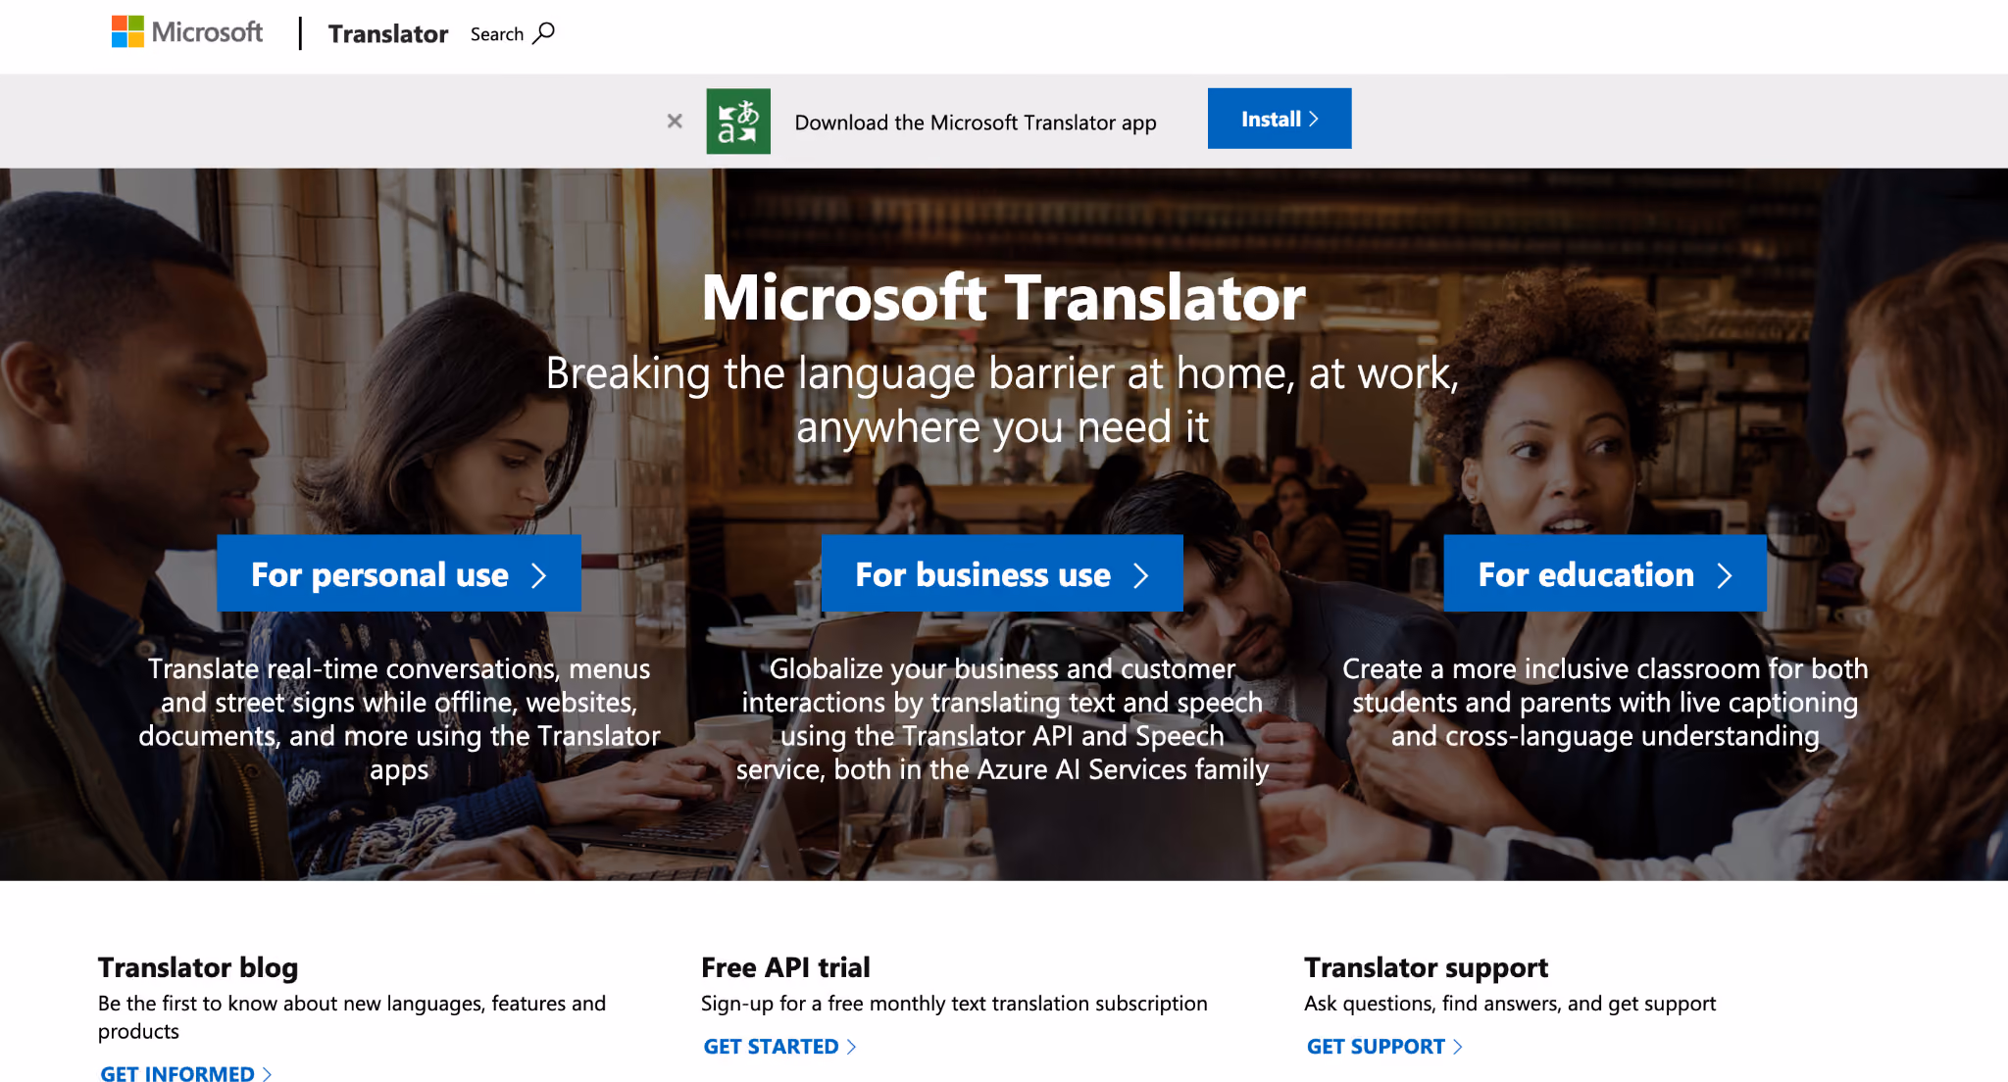
Task: Open For personal use
Action: point(399,573)
